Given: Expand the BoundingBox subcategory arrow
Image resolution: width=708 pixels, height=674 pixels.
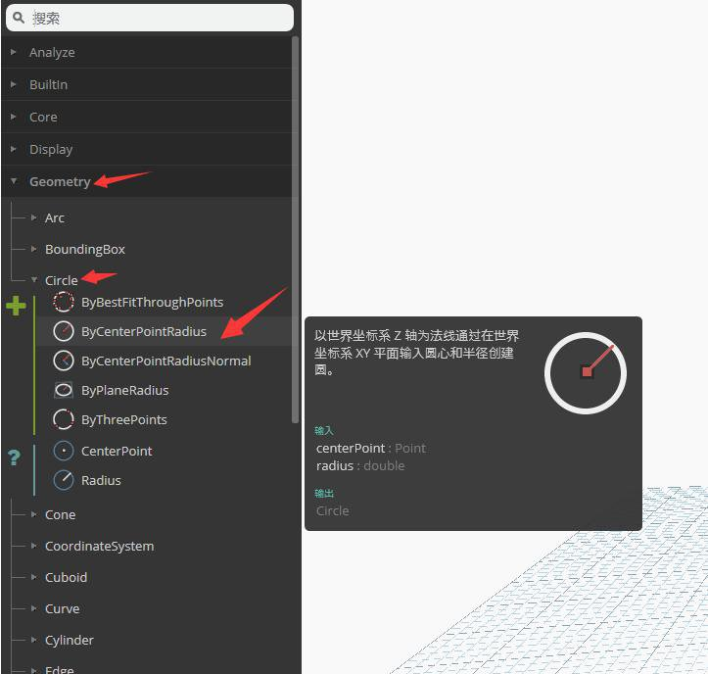Looking at the screenshot, I should click(34, 249).
